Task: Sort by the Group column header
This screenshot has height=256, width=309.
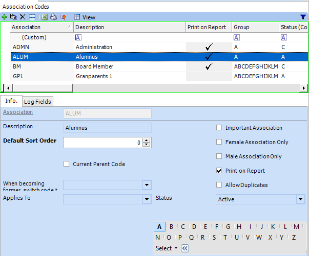Action: (x=256, y=27)
